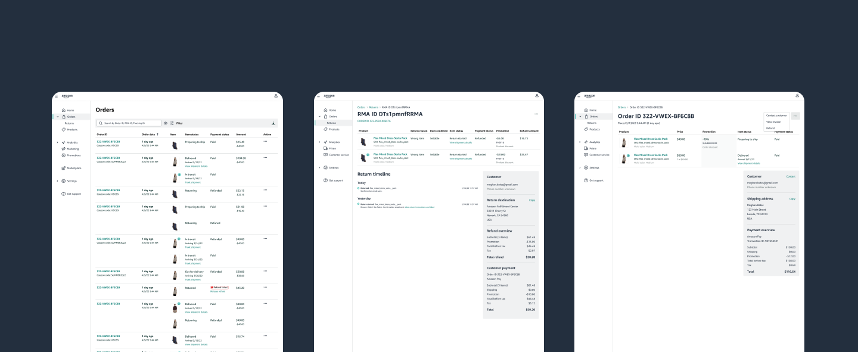Collapse Orders chevron in Orders list window sidebar
Screen dimensions: 858x352
click(x=58, y=117)
